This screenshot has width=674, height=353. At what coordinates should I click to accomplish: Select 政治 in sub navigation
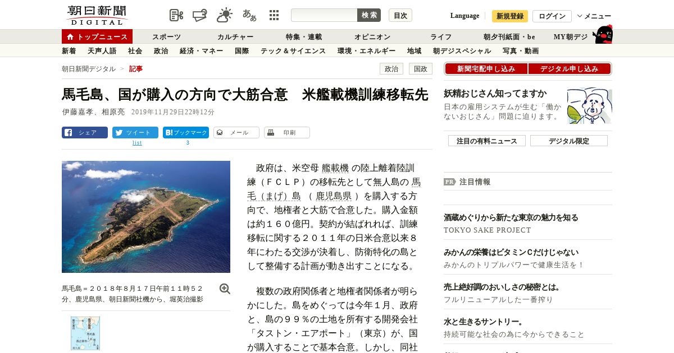click(161, 51)
